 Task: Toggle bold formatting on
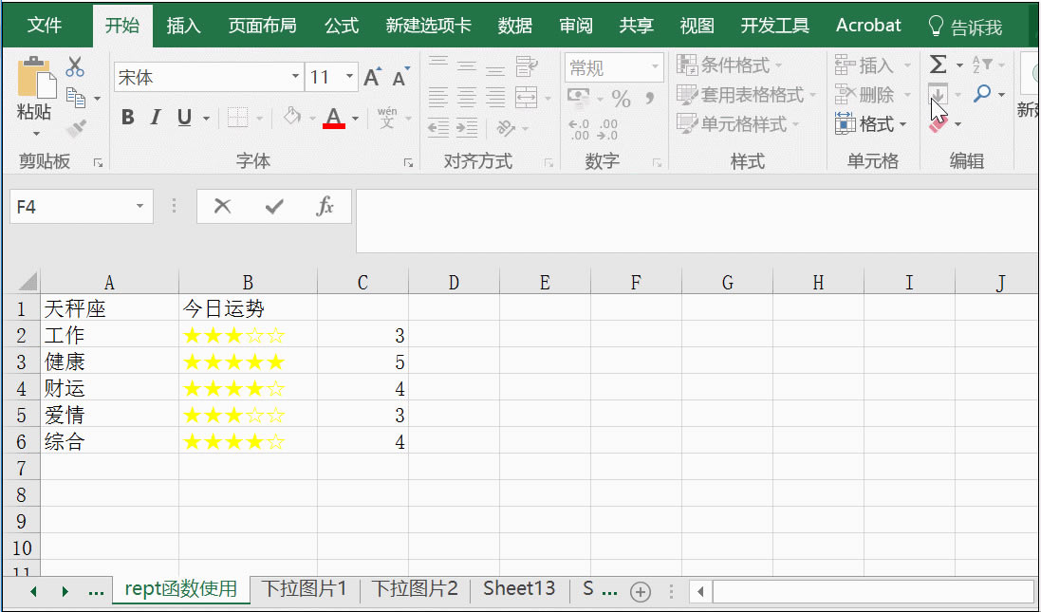[127, 118]
